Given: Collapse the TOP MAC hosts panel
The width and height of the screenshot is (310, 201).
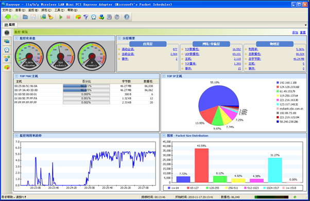Looking at the screenshot, I should click(x=16, y=76).
